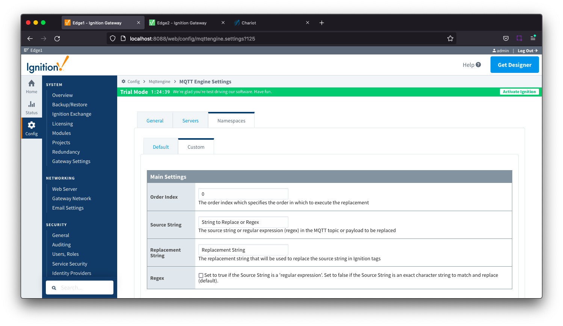Image resolution: width=563 pixels, height=326 pixels.
Task: Open the Help link
Action: click(x=472, y=65)
